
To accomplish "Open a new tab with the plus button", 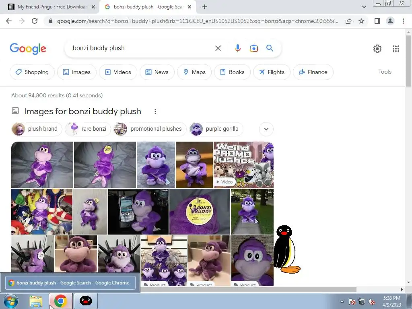I will 205,7.
